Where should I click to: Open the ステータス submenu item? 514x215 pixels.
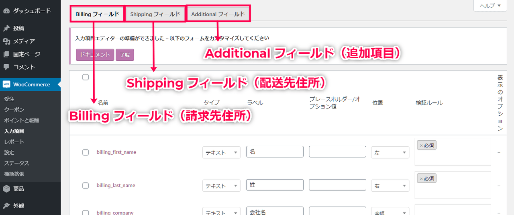[x=16, y=163]
